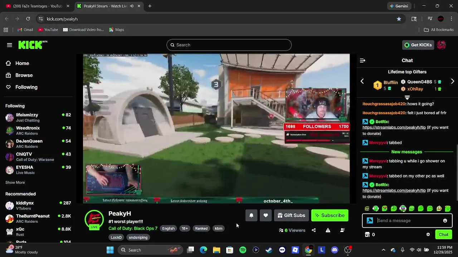The height and width of the screenshot is (257, 458).
Task: Click the sndsniping tag
Action: pos(138,237)
